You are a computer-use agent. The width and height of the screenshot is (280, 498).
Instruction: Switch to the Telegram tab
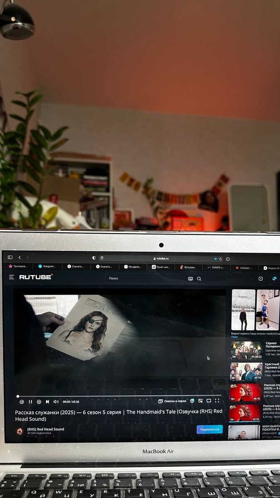pos(47,266)
